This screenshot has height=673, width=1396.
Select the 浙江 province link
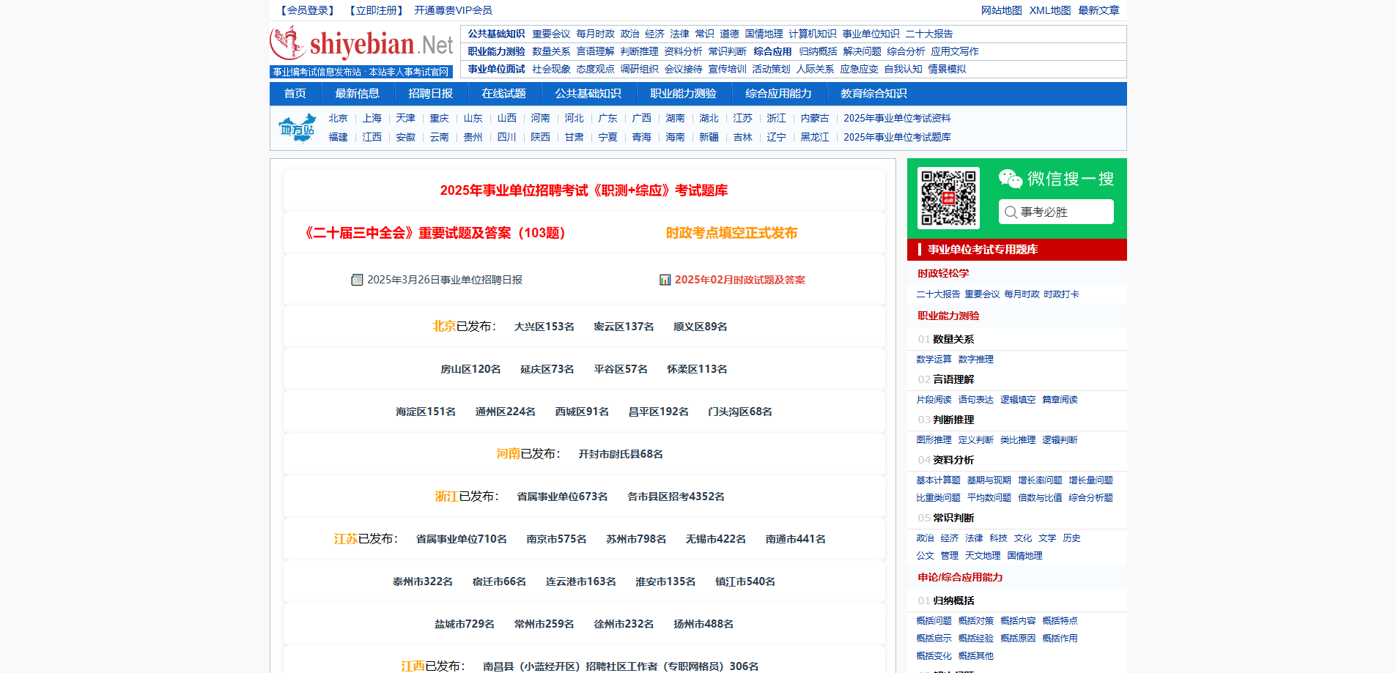coord(776,118)
